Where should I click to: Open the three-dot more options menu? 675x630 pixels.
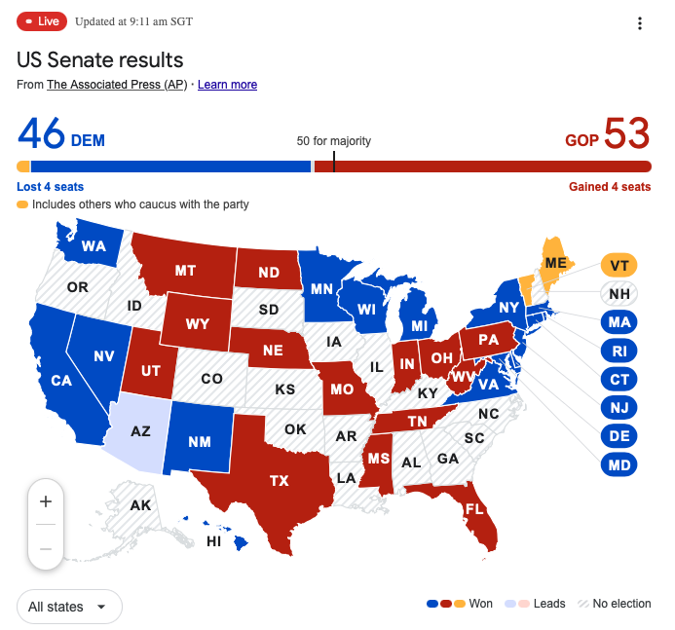coord(639,23)
